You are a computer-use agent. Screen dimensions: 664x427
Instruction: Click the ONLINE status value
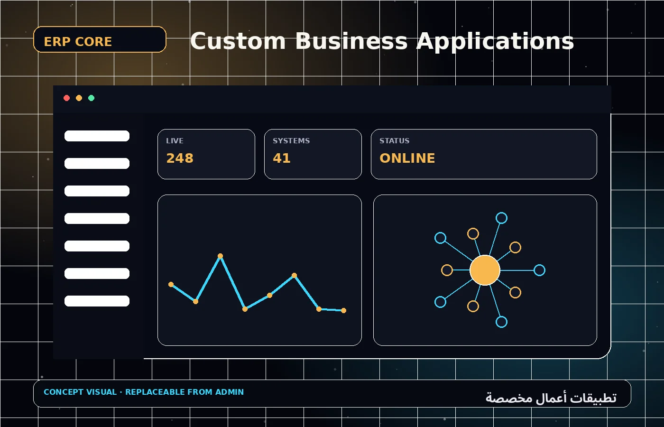click(407, 158)
